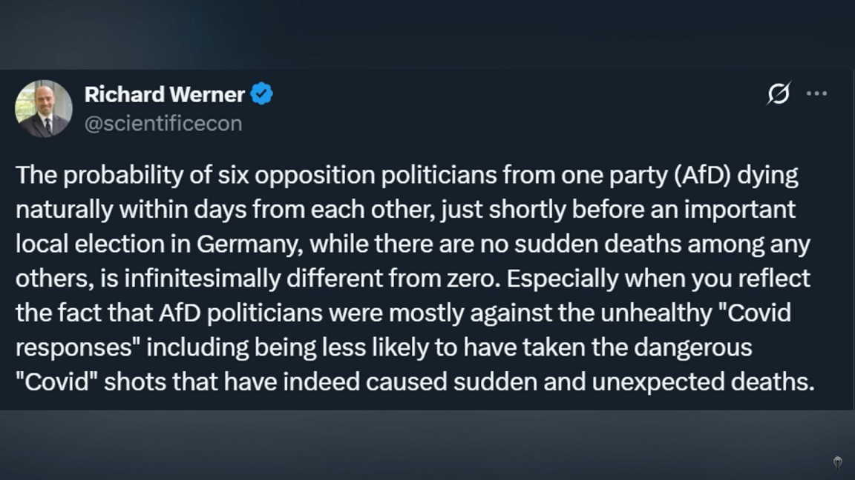Click the phrase 'six opposition politicians'
The width and height of the screenshot is (855, 480).
tap(358, 176)
